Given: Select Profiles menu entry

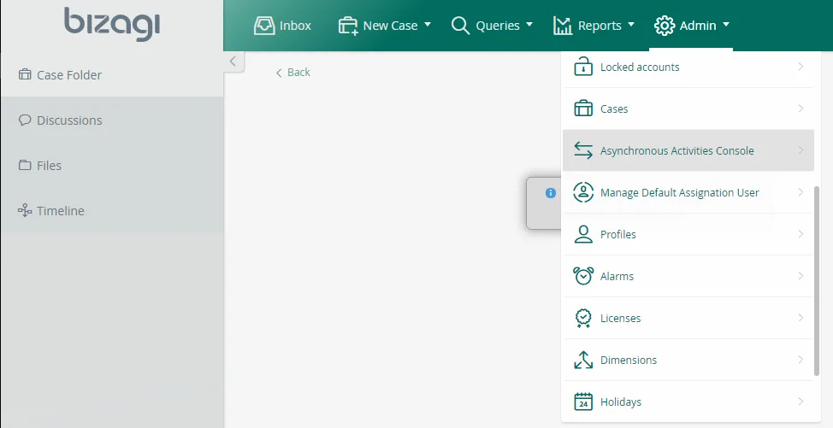Looking at the screenshot, I should pyautogui.click(x=688, y=234).
